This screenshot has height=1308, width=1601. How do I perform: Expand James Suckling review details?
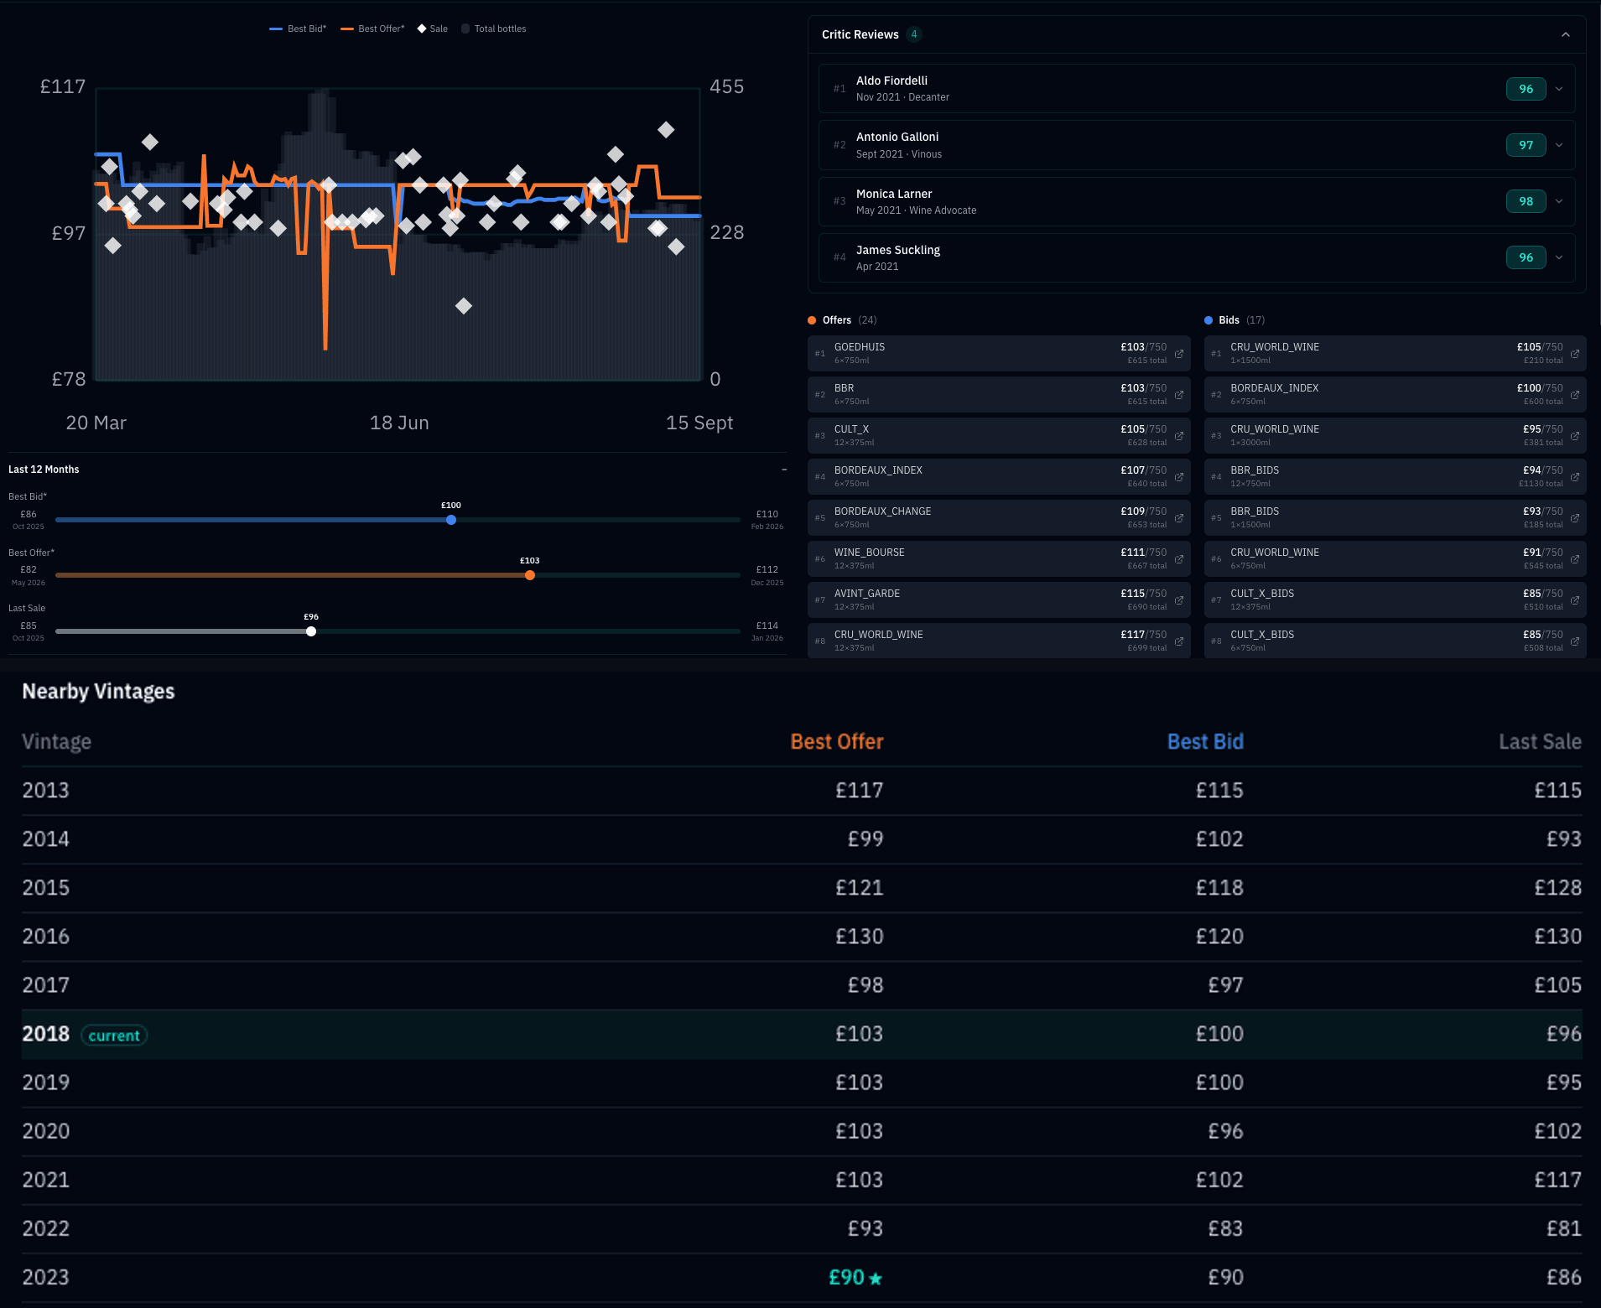[1559, 257]
